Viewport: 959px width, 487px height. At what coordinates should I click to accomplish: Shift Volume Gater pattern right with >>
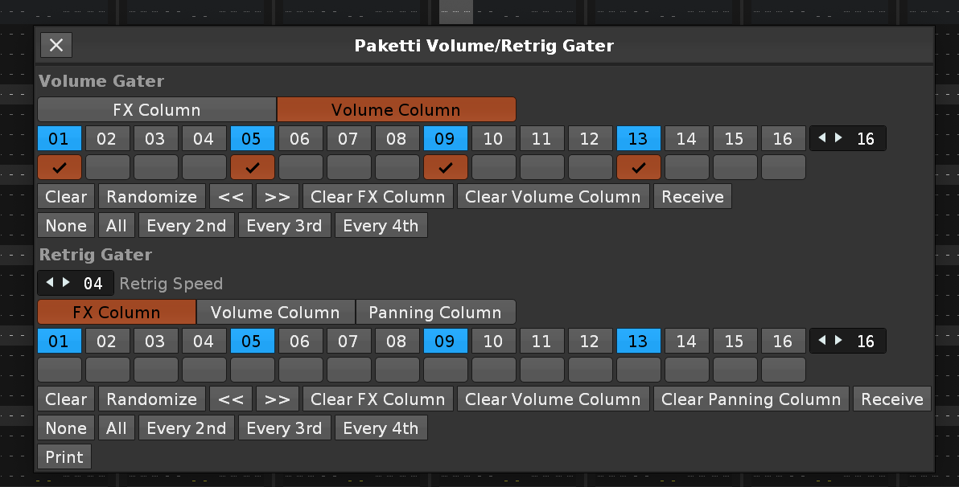278,197
